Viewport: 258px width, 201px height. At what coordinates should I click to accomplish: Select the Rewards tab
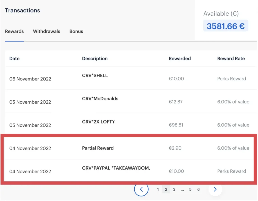click(x=14, y=32)
